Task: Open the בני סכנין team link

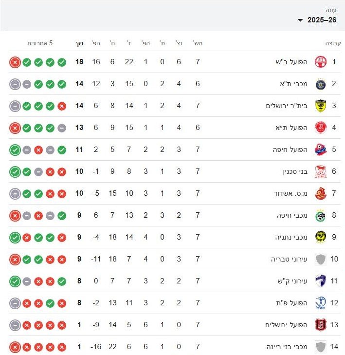Action: tap(295, 171)
